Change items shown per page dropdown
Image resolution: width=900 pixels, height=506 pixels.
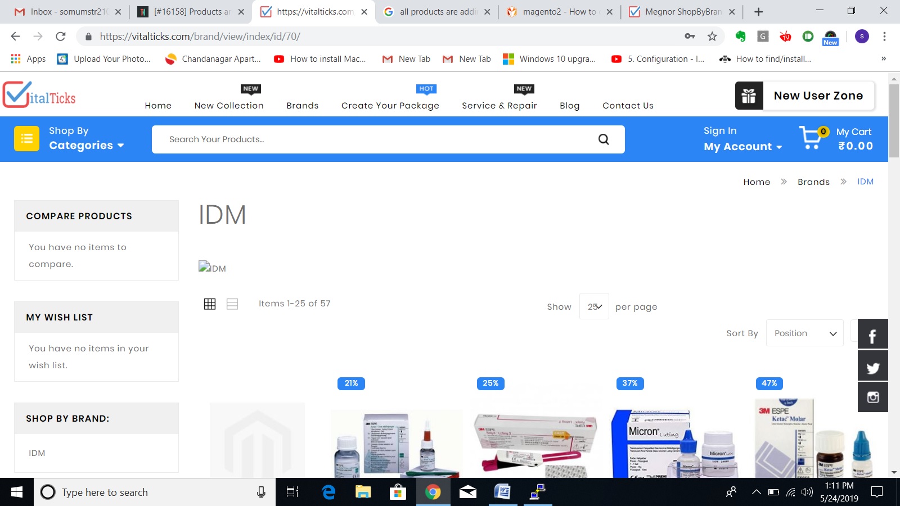594,306
